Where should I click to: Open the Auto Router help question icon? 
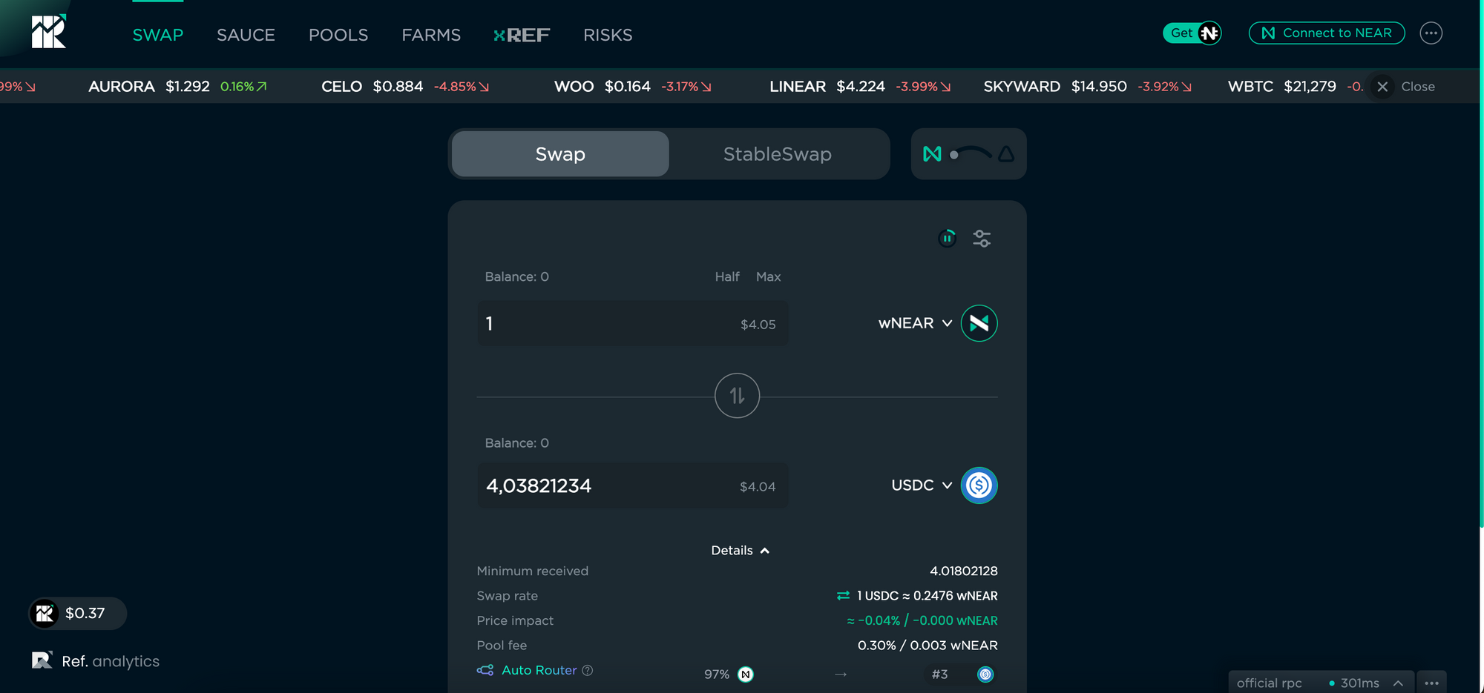point(588,670)
